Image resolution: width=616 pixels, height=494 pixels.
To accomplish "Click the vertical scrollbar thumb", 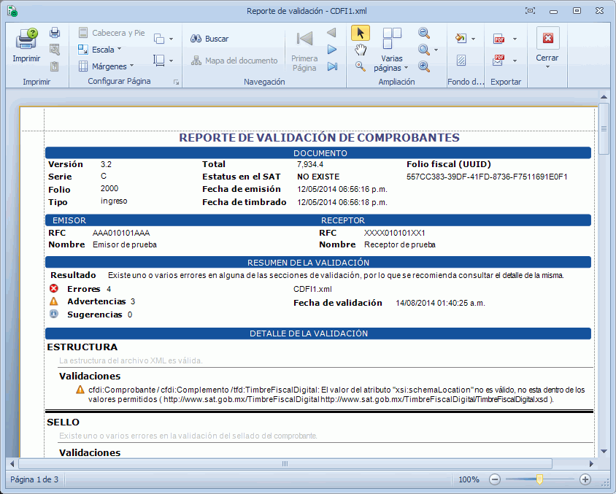I will tap(604, 129).
